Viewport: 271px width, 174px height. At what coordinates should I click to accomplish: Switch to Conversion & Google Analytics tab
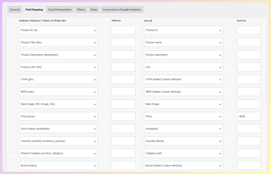[x=122, y=9]
